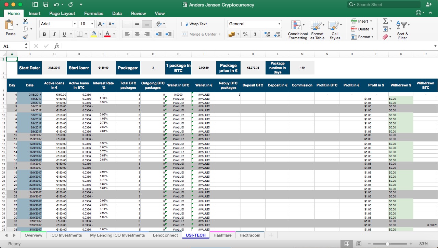The width and height of the screenshot is (438, 248).
Task: Click the Redo icon in title bar
Action: [70, 5]
